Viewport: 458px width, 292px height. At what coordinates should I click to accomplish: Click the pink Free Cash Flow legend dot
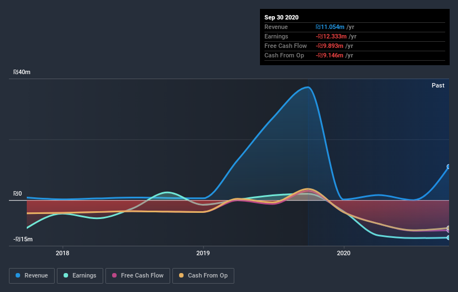114,275
